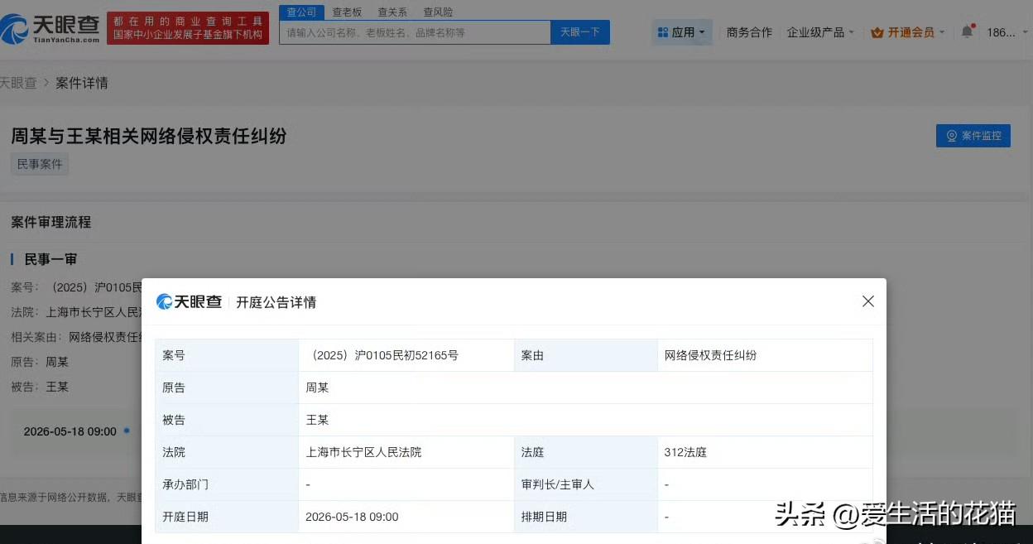Open the crown icon beside 开通会员
The height and width of the screenshot is (544, 1033).
click(877, 32)
